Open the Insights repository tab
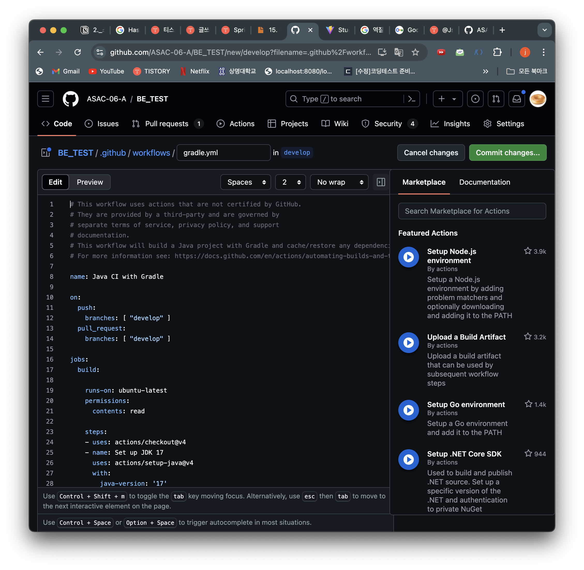Viewport: 584px width, 570px height. [x=450, y=124]
